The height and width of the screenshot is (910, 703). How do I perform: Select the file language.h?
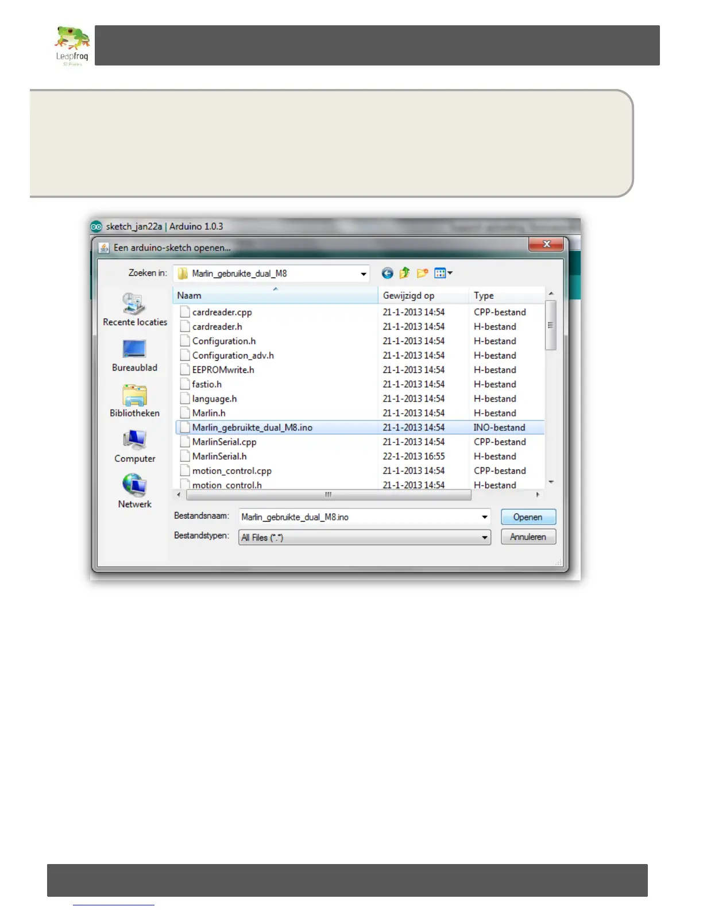coord(214,399)
